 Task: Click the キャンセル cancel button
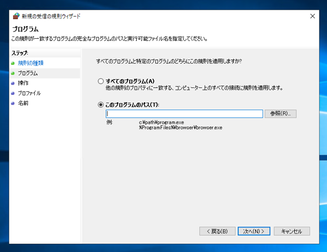pos(292,231)
